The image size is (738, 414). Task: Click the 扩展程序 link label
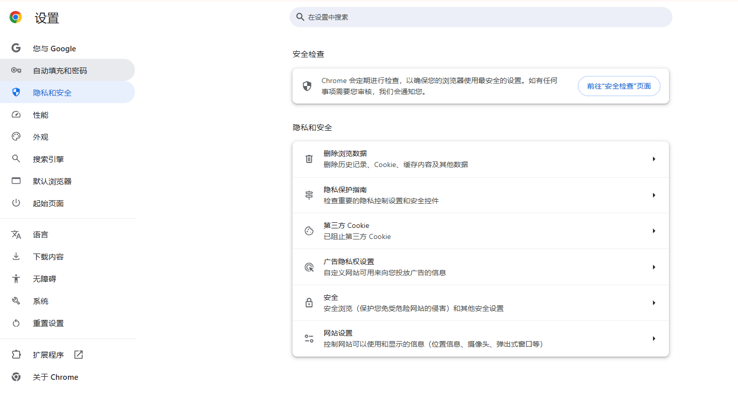pos(48,355)
